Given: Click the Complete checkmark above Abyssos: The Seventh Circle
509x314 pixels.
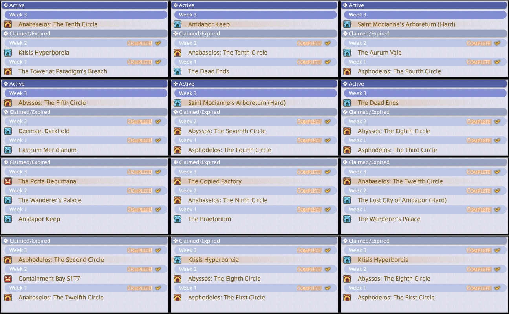Looking at the screenshot, I should click(328, 122).
